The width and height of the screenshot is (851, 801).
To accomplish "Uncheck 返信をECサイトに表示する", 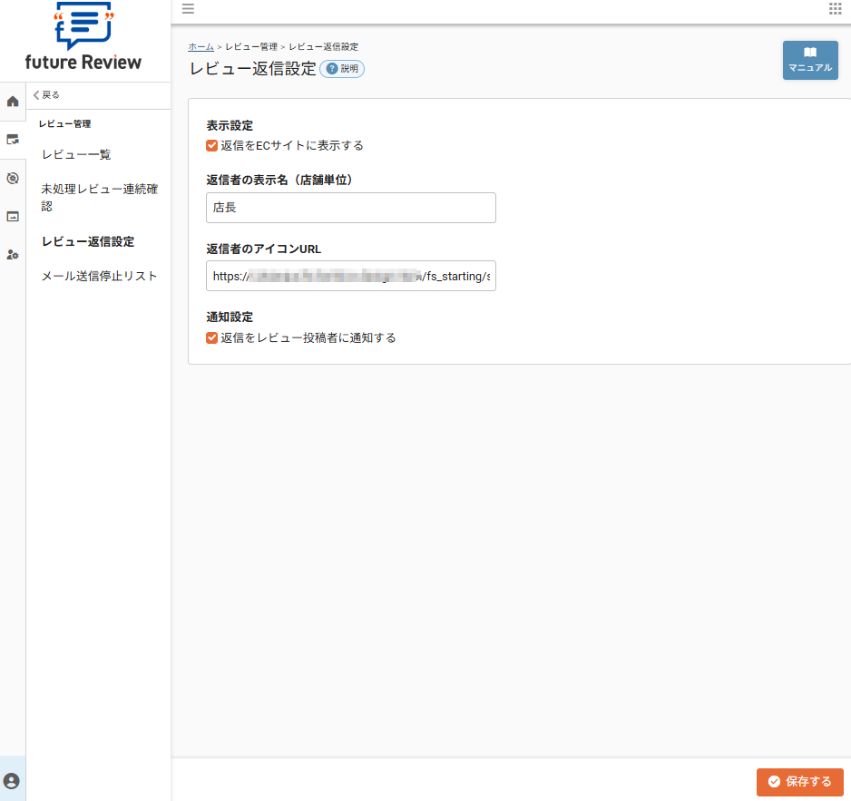I will coord(211,144).
